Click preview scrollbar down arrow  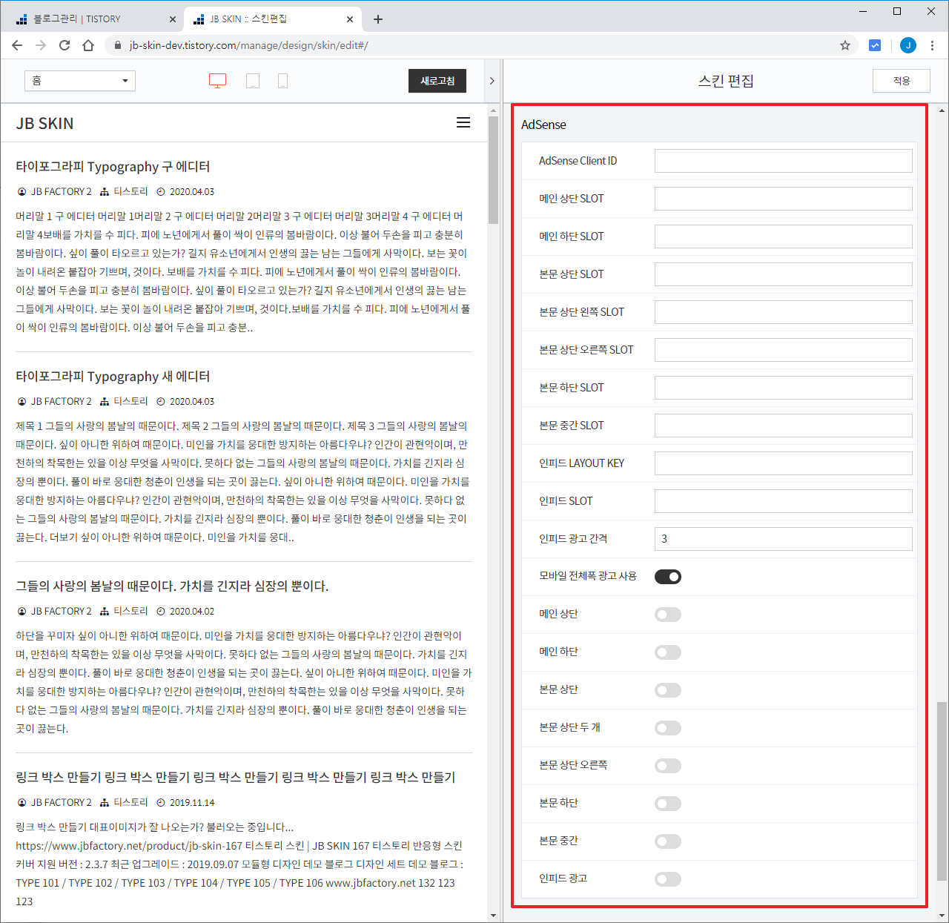[x=494, y=916]
